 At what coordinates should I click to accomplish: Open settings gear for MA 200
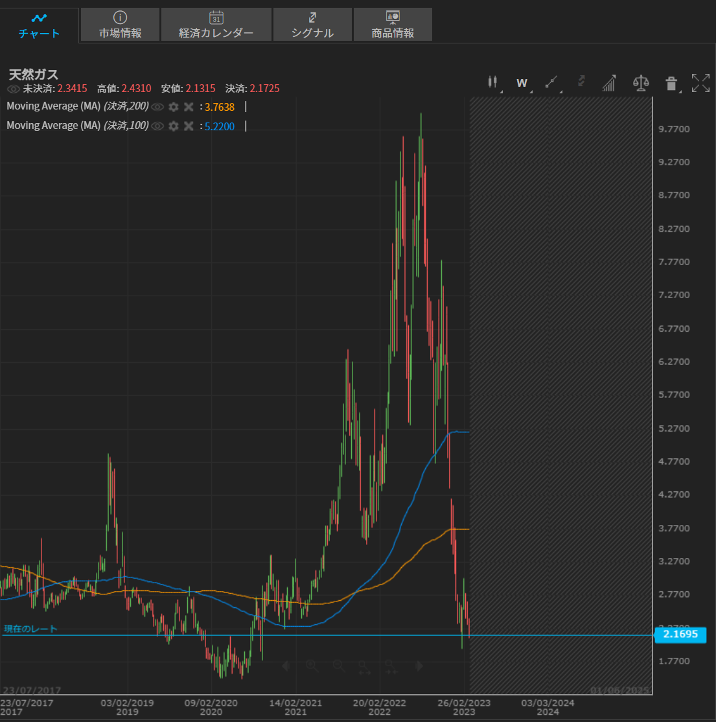click(174, 107)
